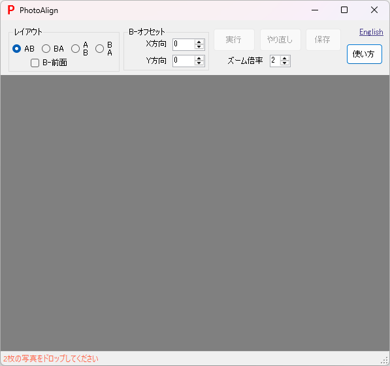Focus the ズーム倍率 value field
The width and height of the screenshot is (390, 366).
275,61
